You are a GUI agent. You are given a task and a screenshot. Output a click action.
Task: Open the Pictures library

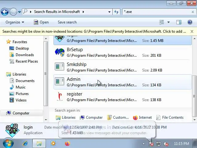pos(22,94)
